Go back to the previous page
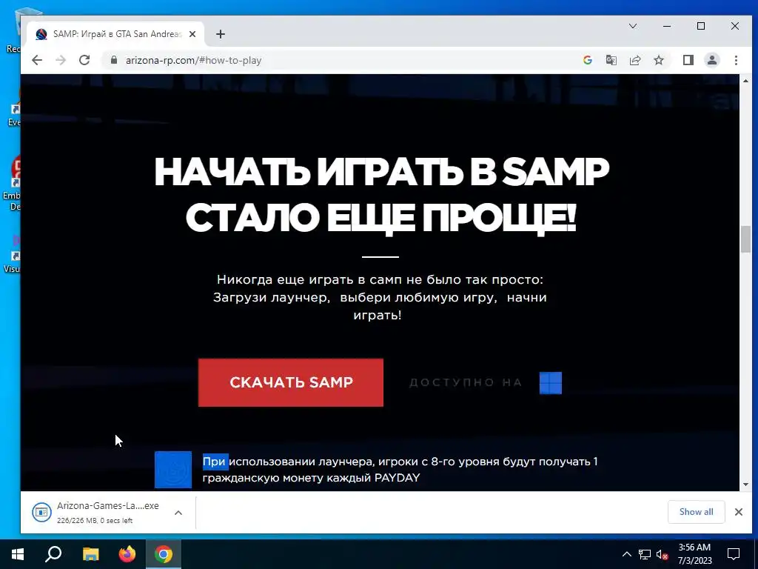This screenshot has width=758, height=569. (x=37, y=60)
